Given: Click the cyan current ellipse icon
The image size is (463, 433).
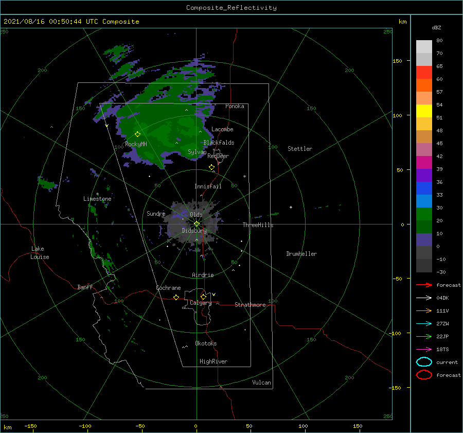Looking at the screenshot, I should pyautogui.click(x=424, y=362).
